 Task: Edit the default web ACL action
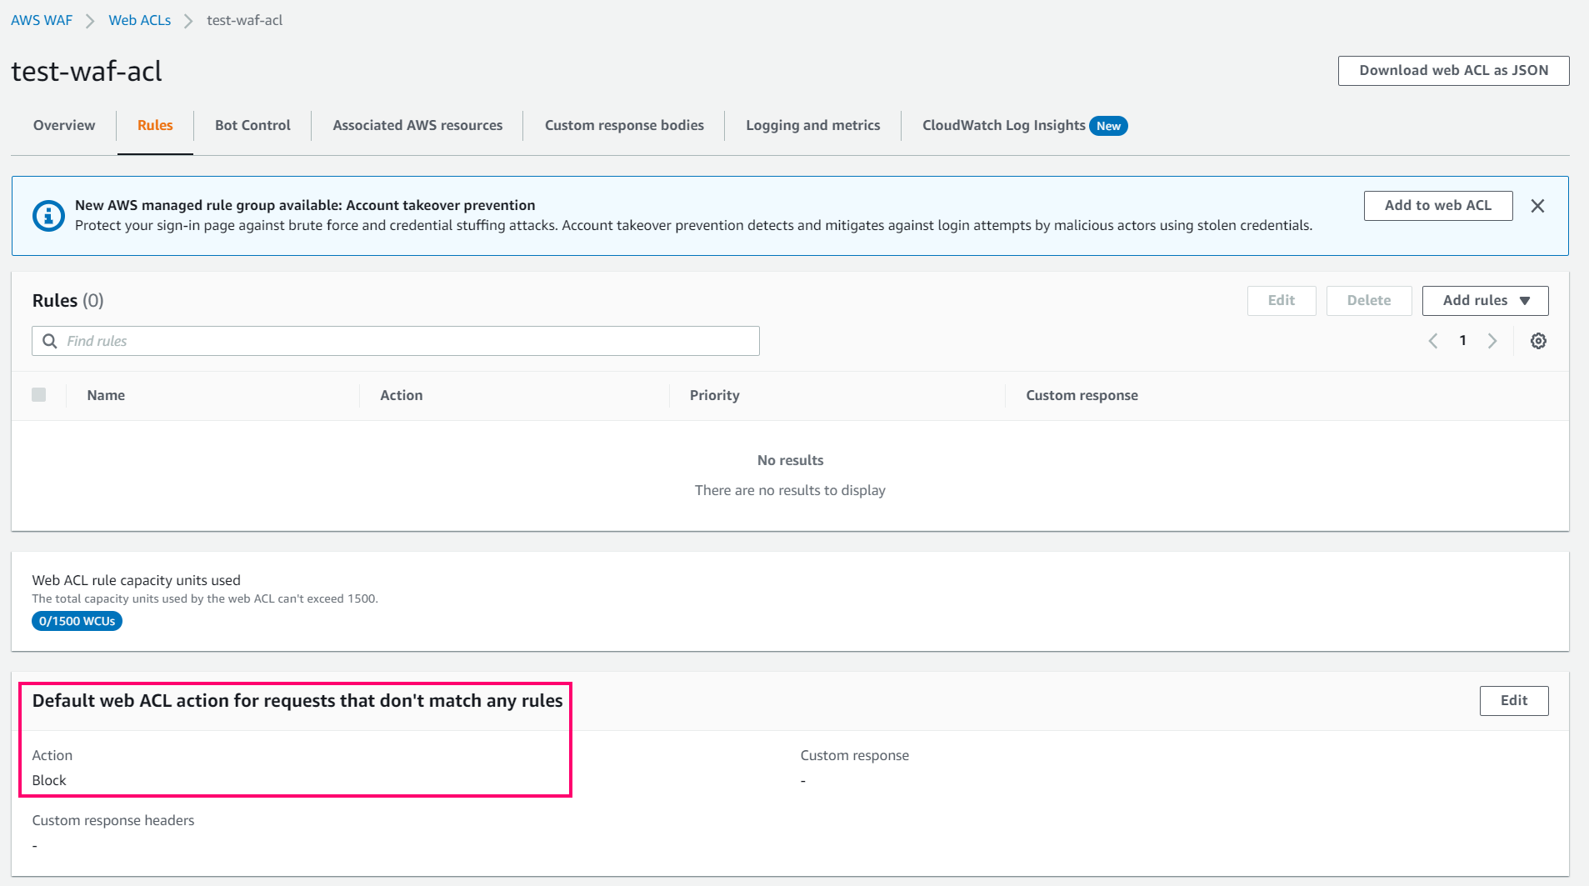(x=1513, y=701)
